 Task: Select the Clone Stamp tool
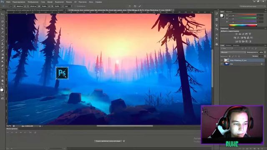point(2,43)
